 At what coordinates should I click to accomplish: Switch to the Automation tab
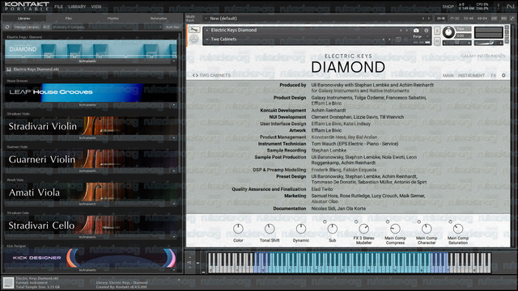(159, 19)
